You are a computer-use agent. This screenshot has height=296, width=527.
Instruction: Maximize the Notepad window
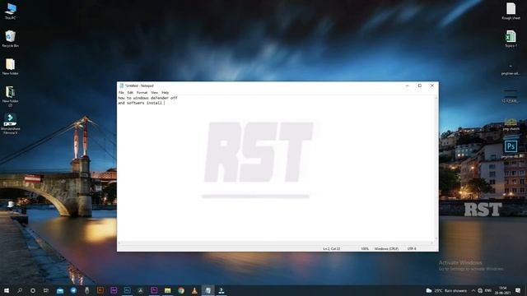click(419, 86)
